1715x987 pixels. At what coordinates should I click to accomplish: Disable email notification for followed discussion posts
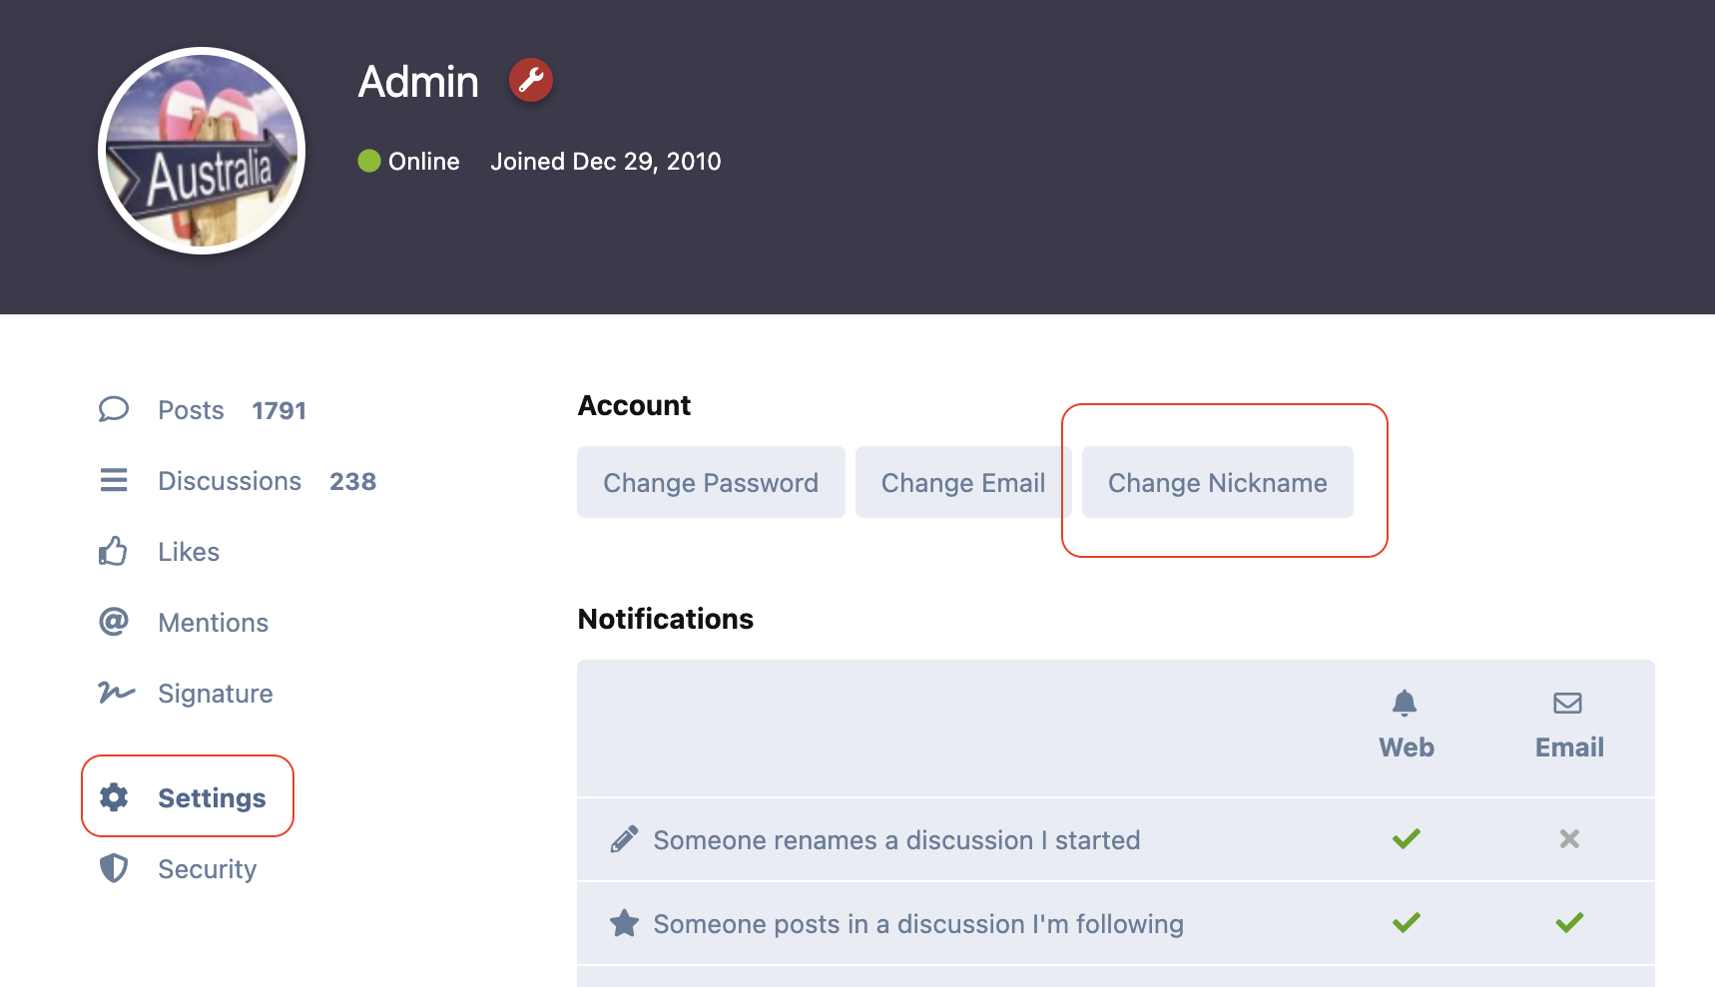point(1568,923)
